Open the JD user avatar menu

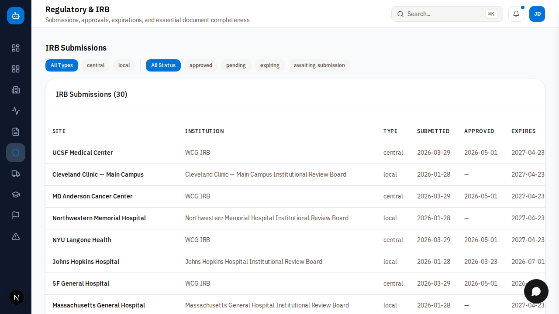point(537,14)
